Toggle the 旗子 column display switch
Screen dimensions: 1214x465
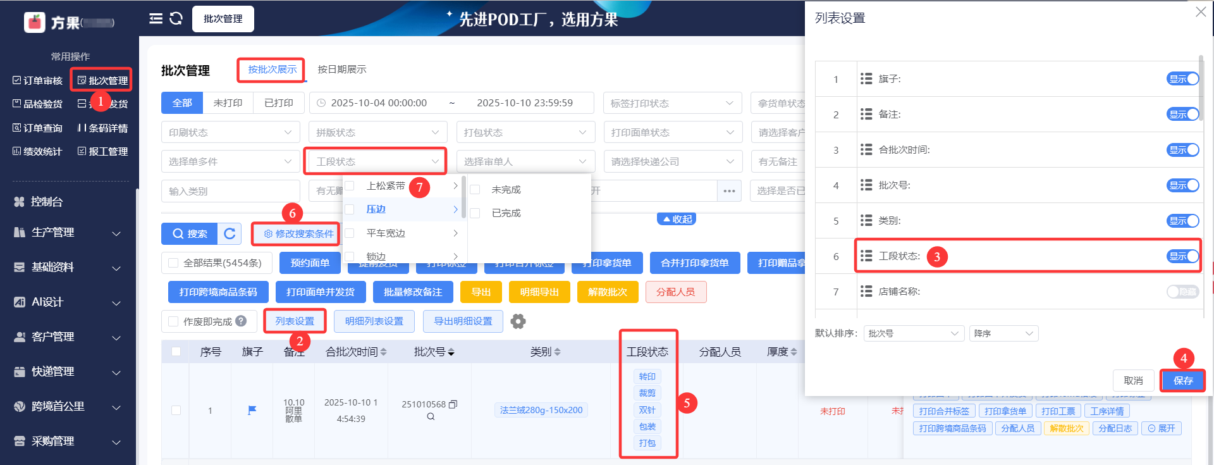(1182, 79)
